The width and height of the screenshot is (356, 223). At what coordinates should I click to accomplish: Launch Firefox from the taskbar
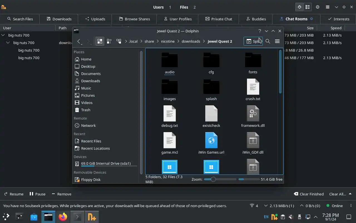[63, 217]
